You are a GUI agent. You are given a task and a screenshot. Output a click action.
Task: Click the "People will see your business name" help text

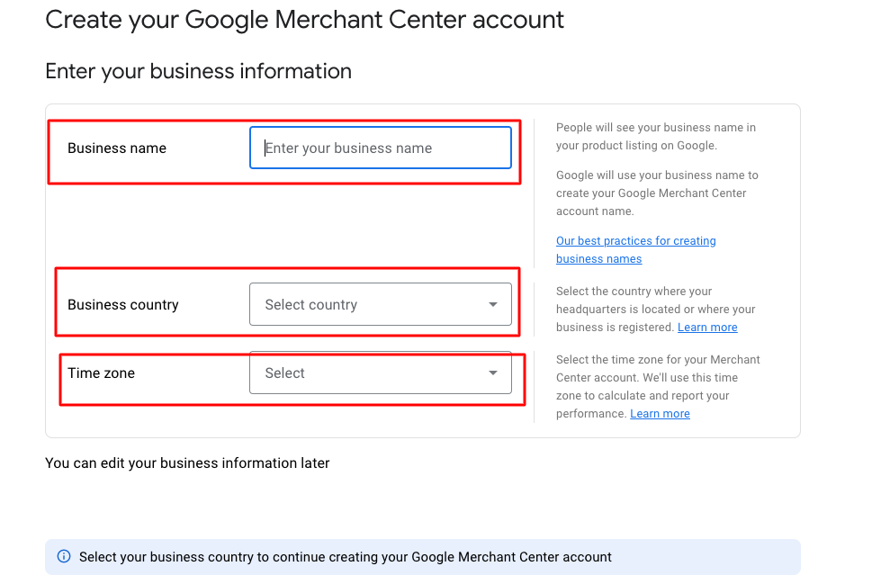pos(656,137)
